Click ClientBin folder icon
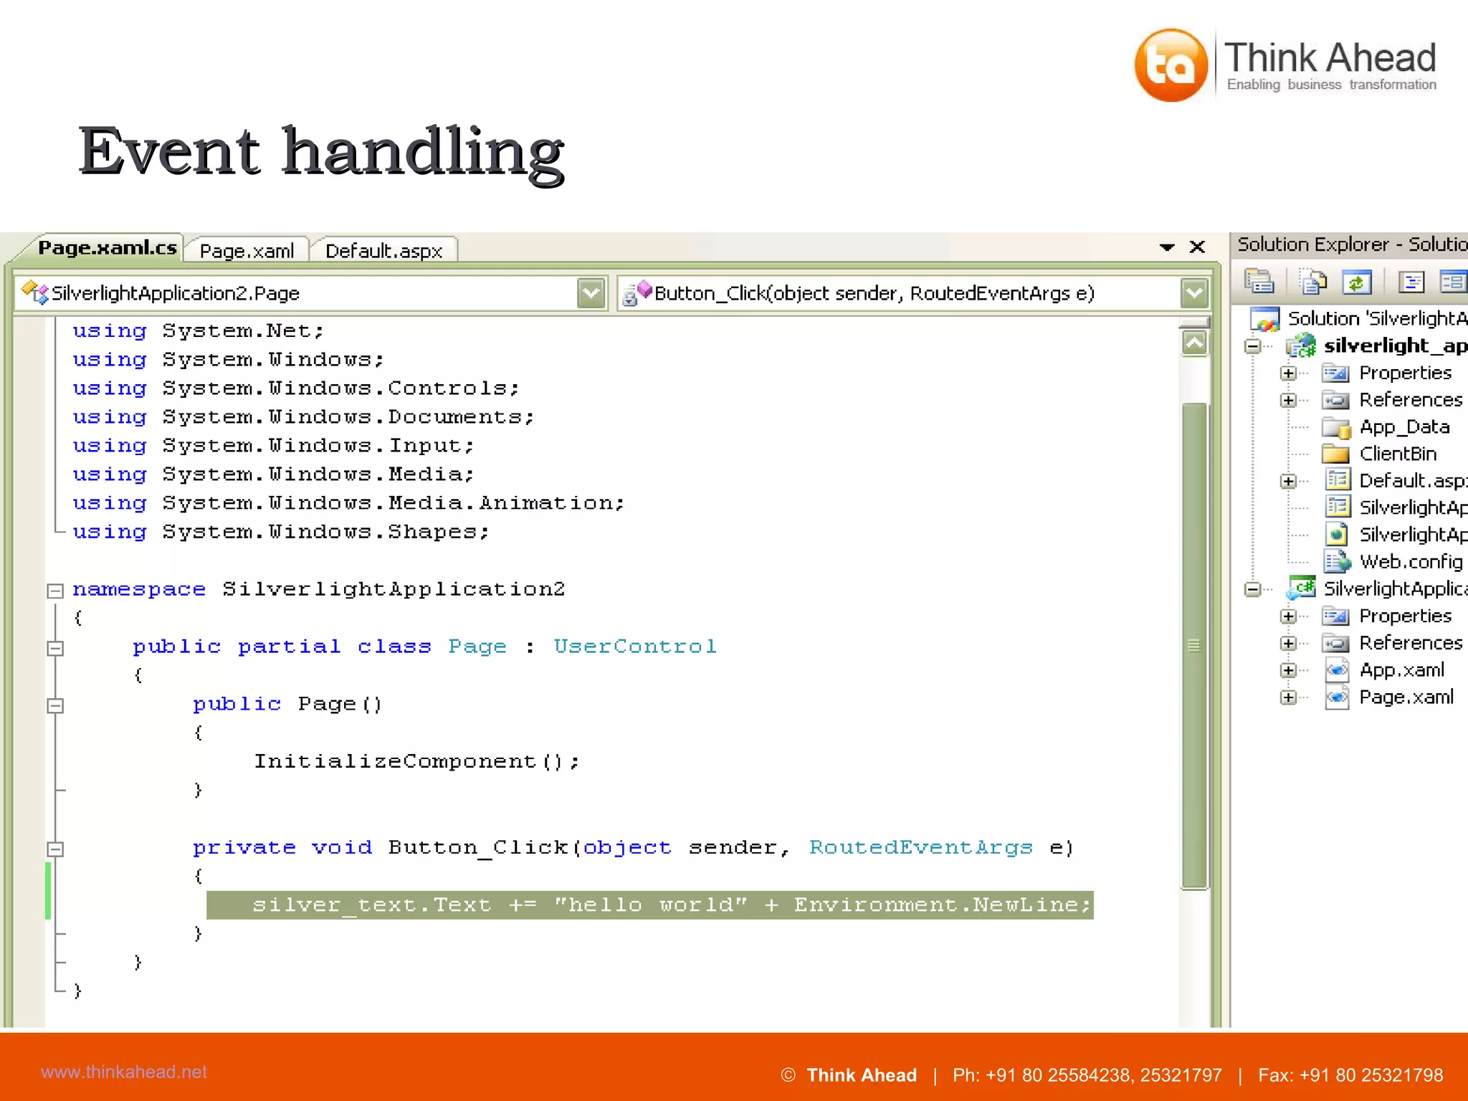Image resolution: width=1468 pixels, height=1101 pixels. [1336, 454]
